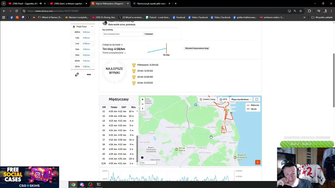This screenshot has width=335, height=188.
Task: Open Chrome from the taskbar
Action: (73, 185)
